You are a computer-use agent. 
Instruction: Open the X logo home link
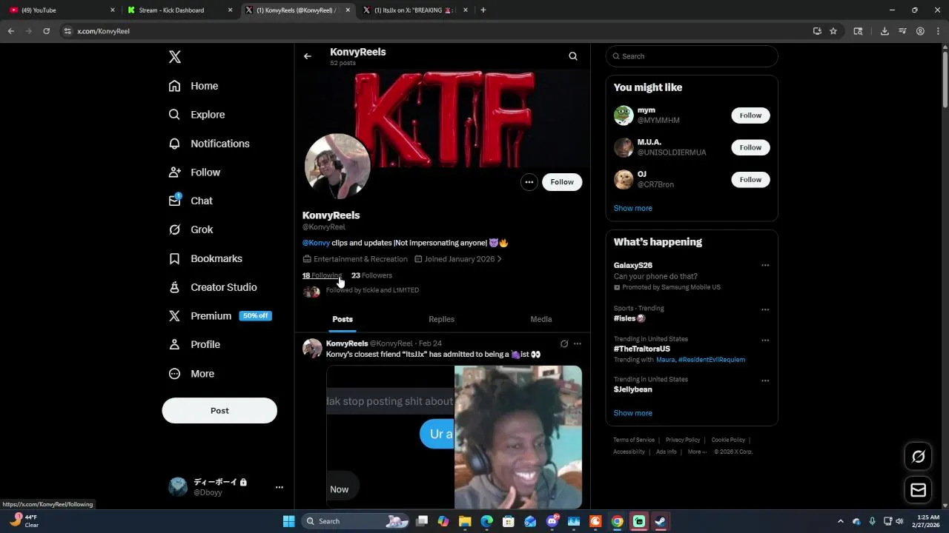pos(175,57)
